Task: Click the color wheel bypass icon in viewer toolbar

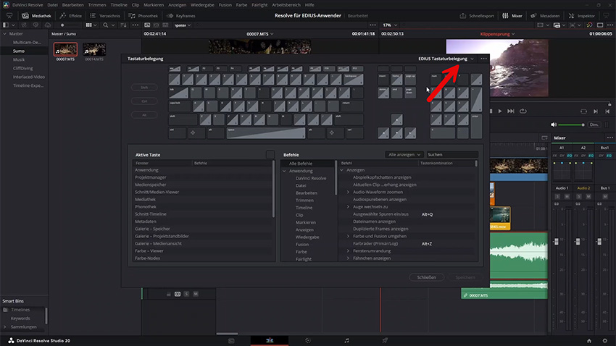Action: point(589,25)
